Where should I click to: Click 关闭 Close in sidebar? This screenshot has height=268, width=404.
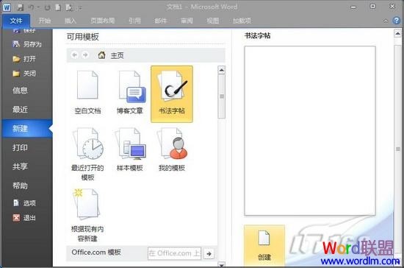click(x=24, y=74)
